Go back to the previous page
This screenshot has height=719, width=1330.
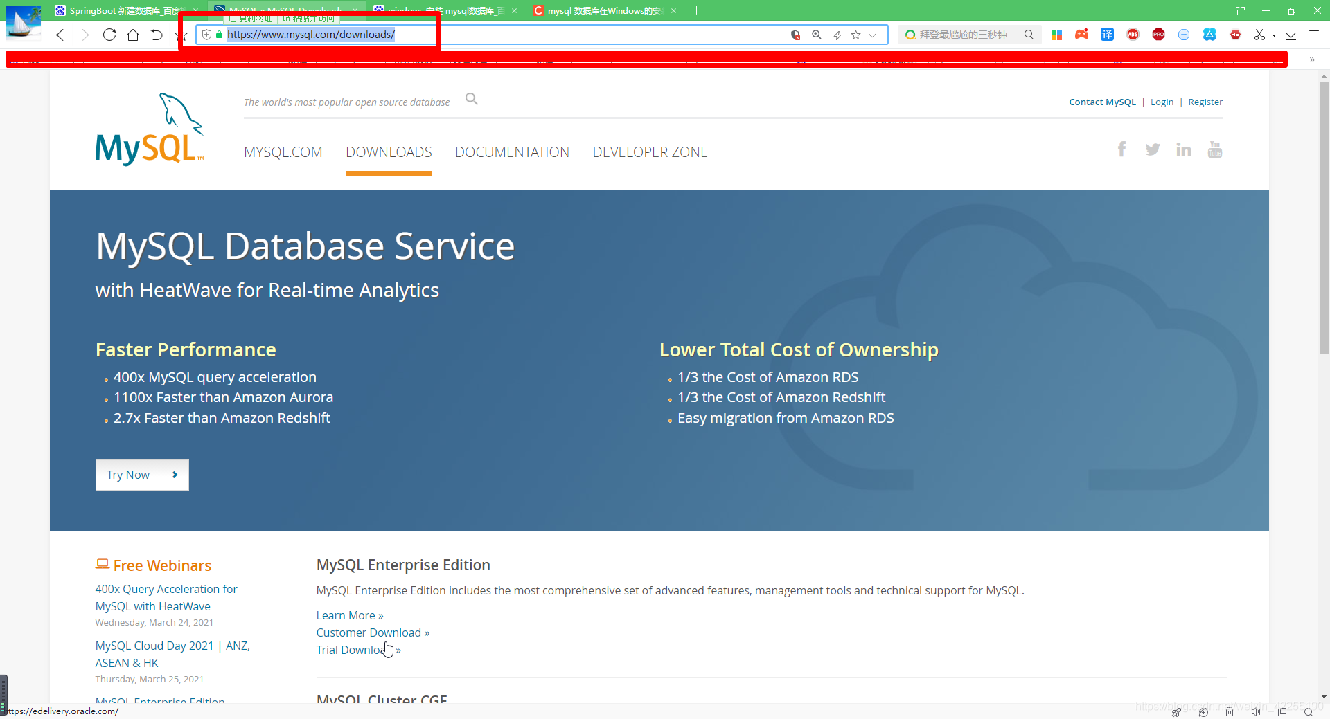[60, 35]
